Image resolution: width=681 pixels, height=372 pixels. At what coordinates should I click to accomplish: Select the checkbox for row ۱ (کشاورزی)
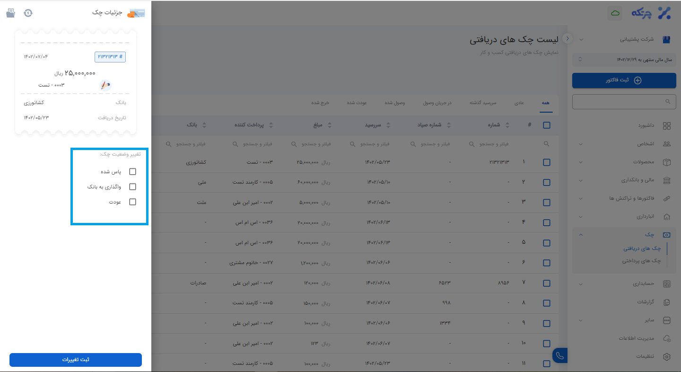(547, 162)
